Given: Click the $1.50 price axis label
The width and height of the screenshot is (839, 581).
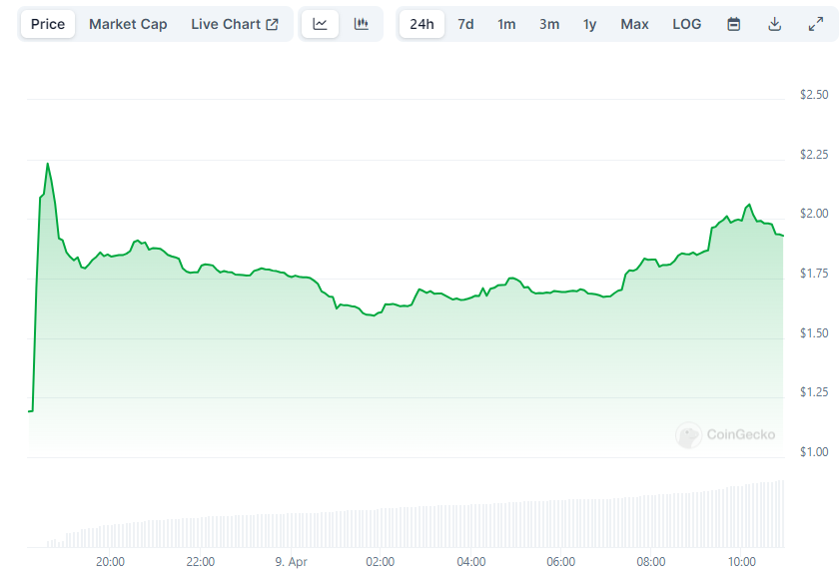Looking at the screenshot, I should tap(814, 333).
